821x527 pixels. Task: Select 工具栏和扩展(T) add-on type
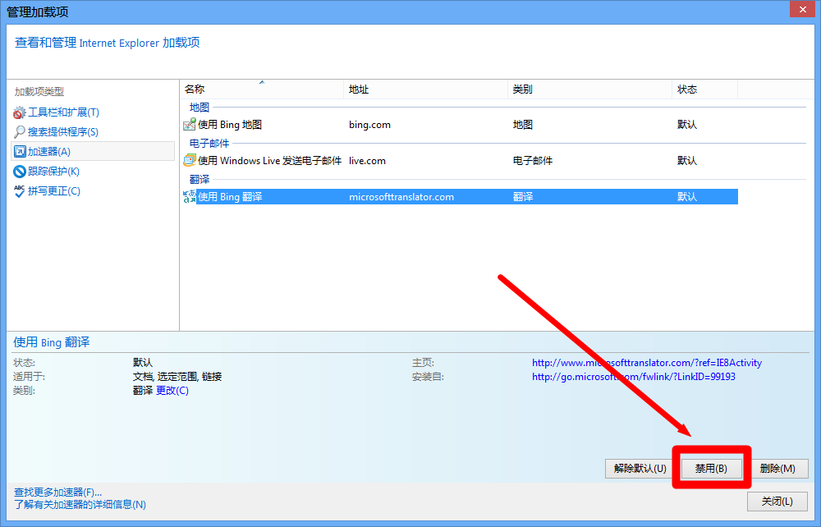[63, 112]
